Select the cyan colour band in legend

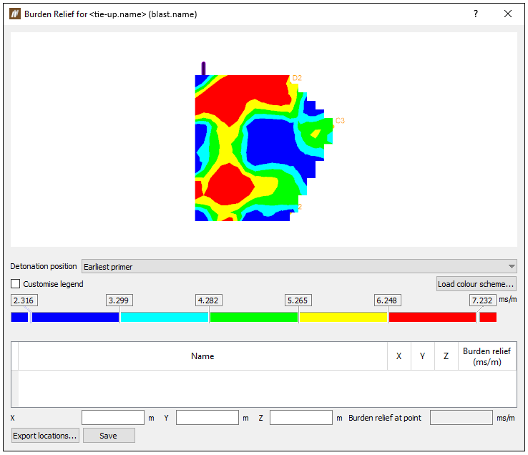pyautogui.click(x=165, y=317)
